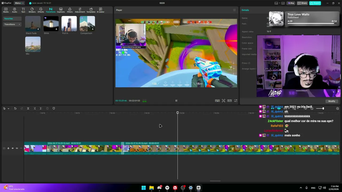This screenshot has height=192, width=342.
Task: Open the player 16:9 ratio selector
Action: click(x=230, y=101)
